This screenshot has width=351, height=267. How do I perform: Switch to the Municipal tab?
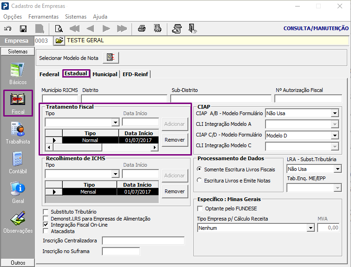click(x=105, y=74)
